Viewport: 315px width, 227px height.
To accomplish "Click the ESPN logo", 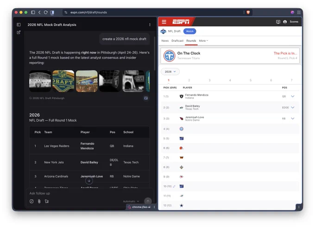I will pos(181,22).
